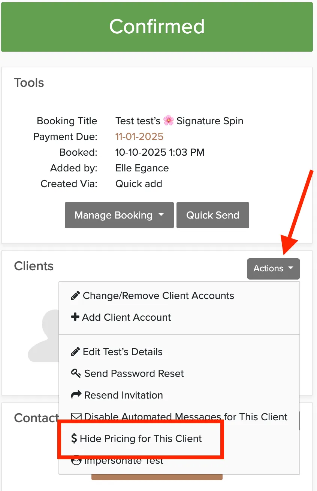Expand the Manage Booking dropdown

coord(119,215)
